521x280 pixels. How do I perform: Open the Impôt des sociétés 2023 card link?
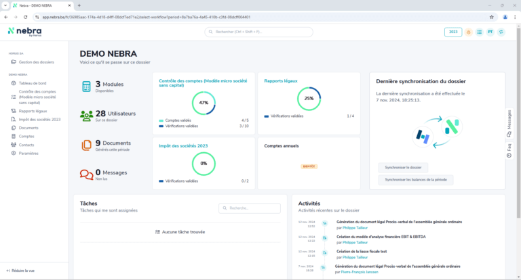[x=183, y=146]
